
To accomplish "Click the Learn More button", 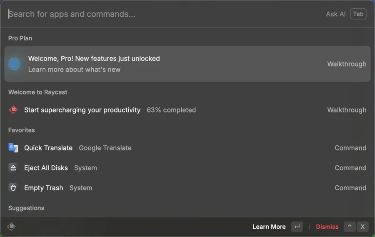I will pyautogui.click(x=269, y=227).
